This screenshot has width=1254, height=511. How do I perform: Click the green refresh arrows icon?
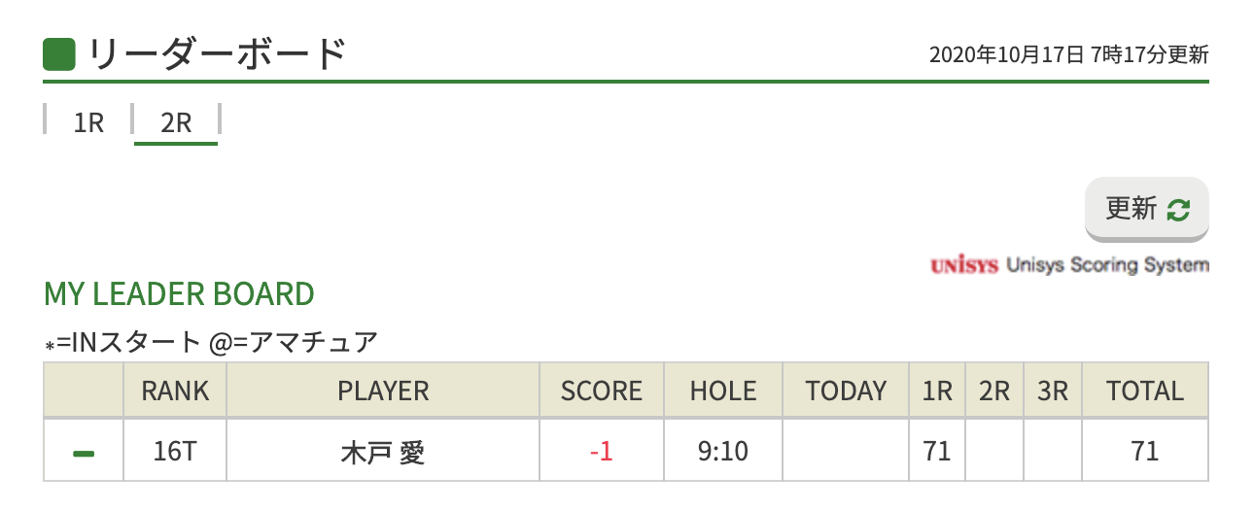point(1178,209)
